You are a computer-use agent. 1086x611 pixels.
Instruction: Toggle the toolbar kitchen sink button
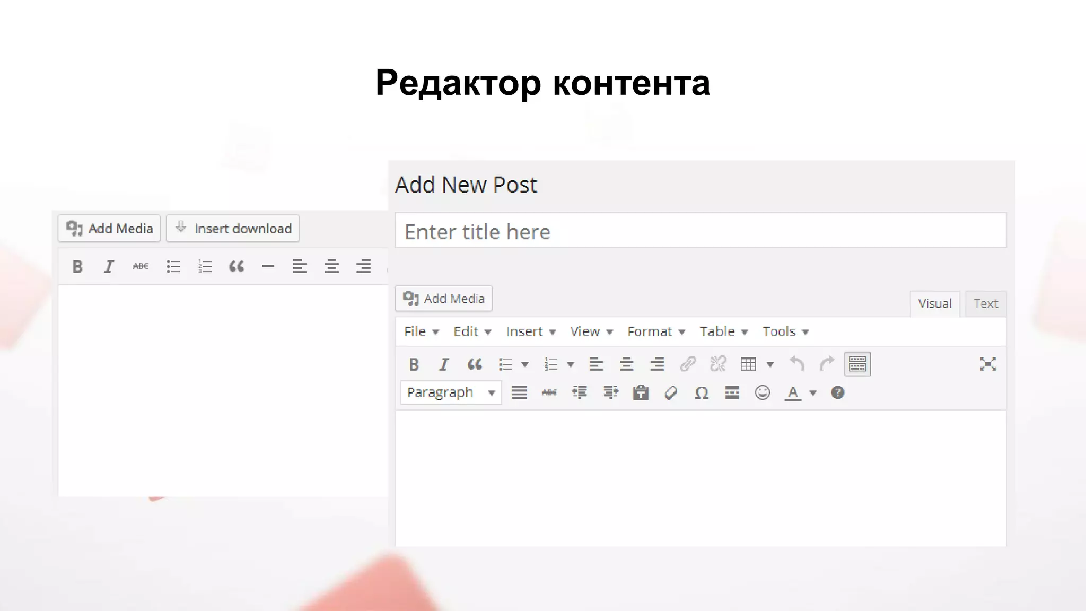point(857,364)
